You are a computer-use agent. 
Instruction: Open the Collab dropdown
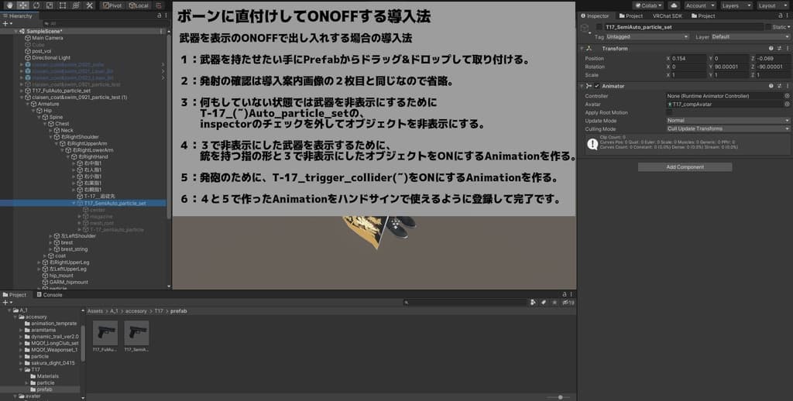pos(648,5)
